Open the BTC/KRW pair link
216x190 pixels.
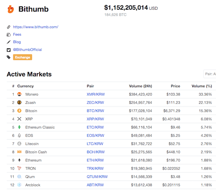[x=95, y=111]
